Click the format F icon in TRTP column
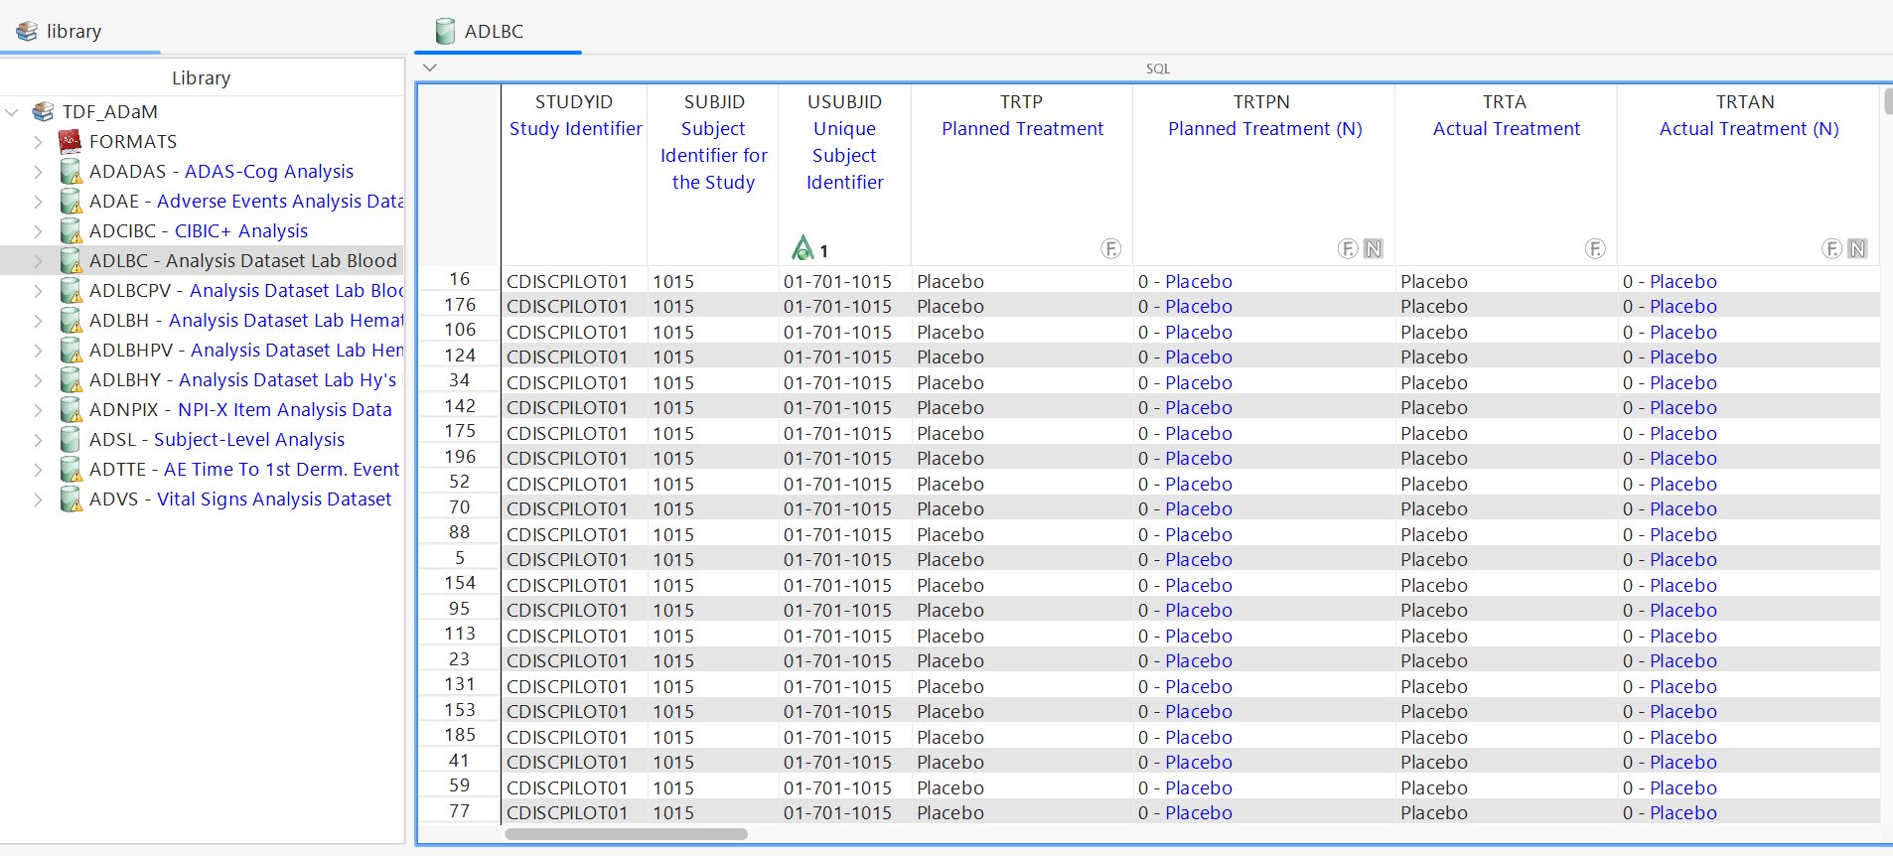1893x856 pixels. [x=1110, y=248]
